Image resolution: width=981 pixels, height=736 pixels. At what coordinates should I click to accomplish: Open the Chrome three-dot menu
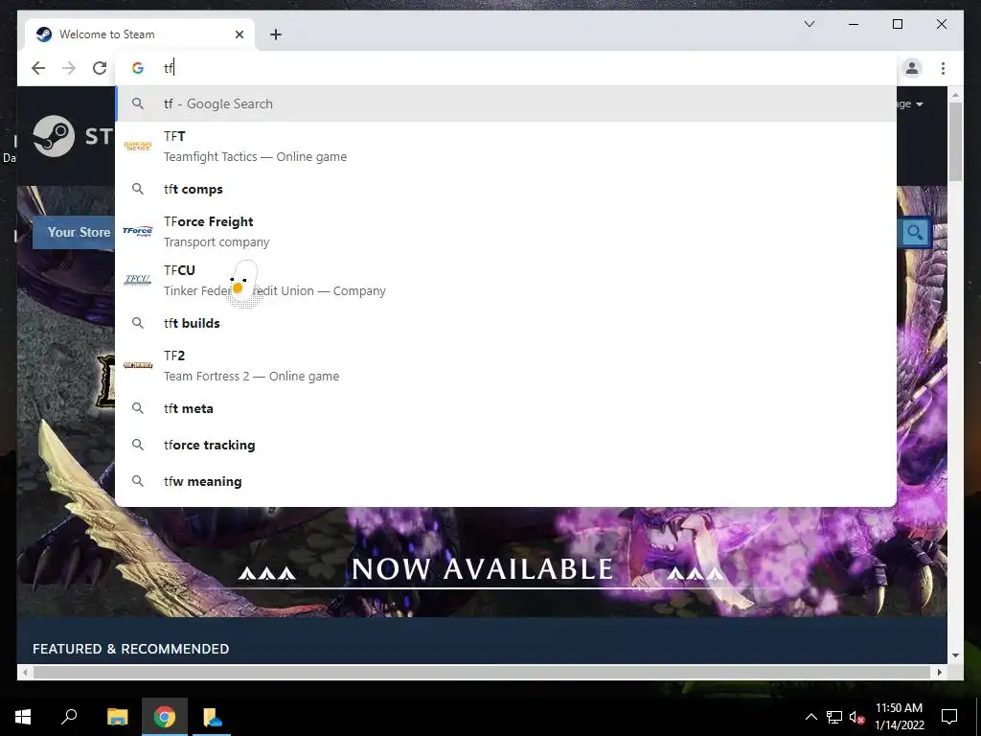[943, 68]
